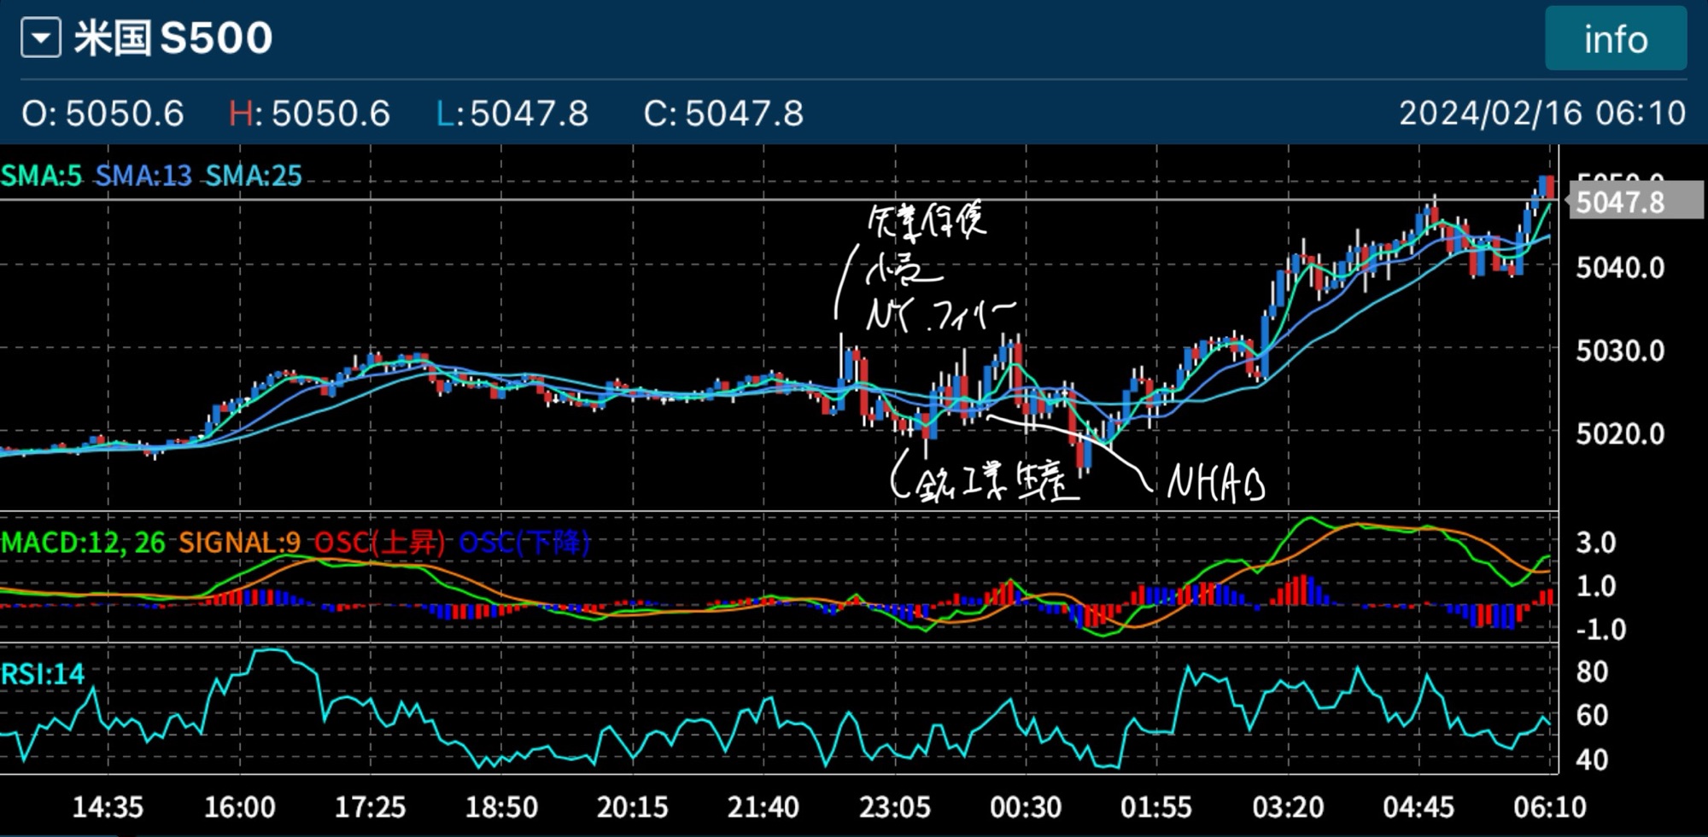Viewport: 1708px width, 837px height.
Task: Click the 2024/02/16 06:10 timestamp
Action: pos(1541,113)
